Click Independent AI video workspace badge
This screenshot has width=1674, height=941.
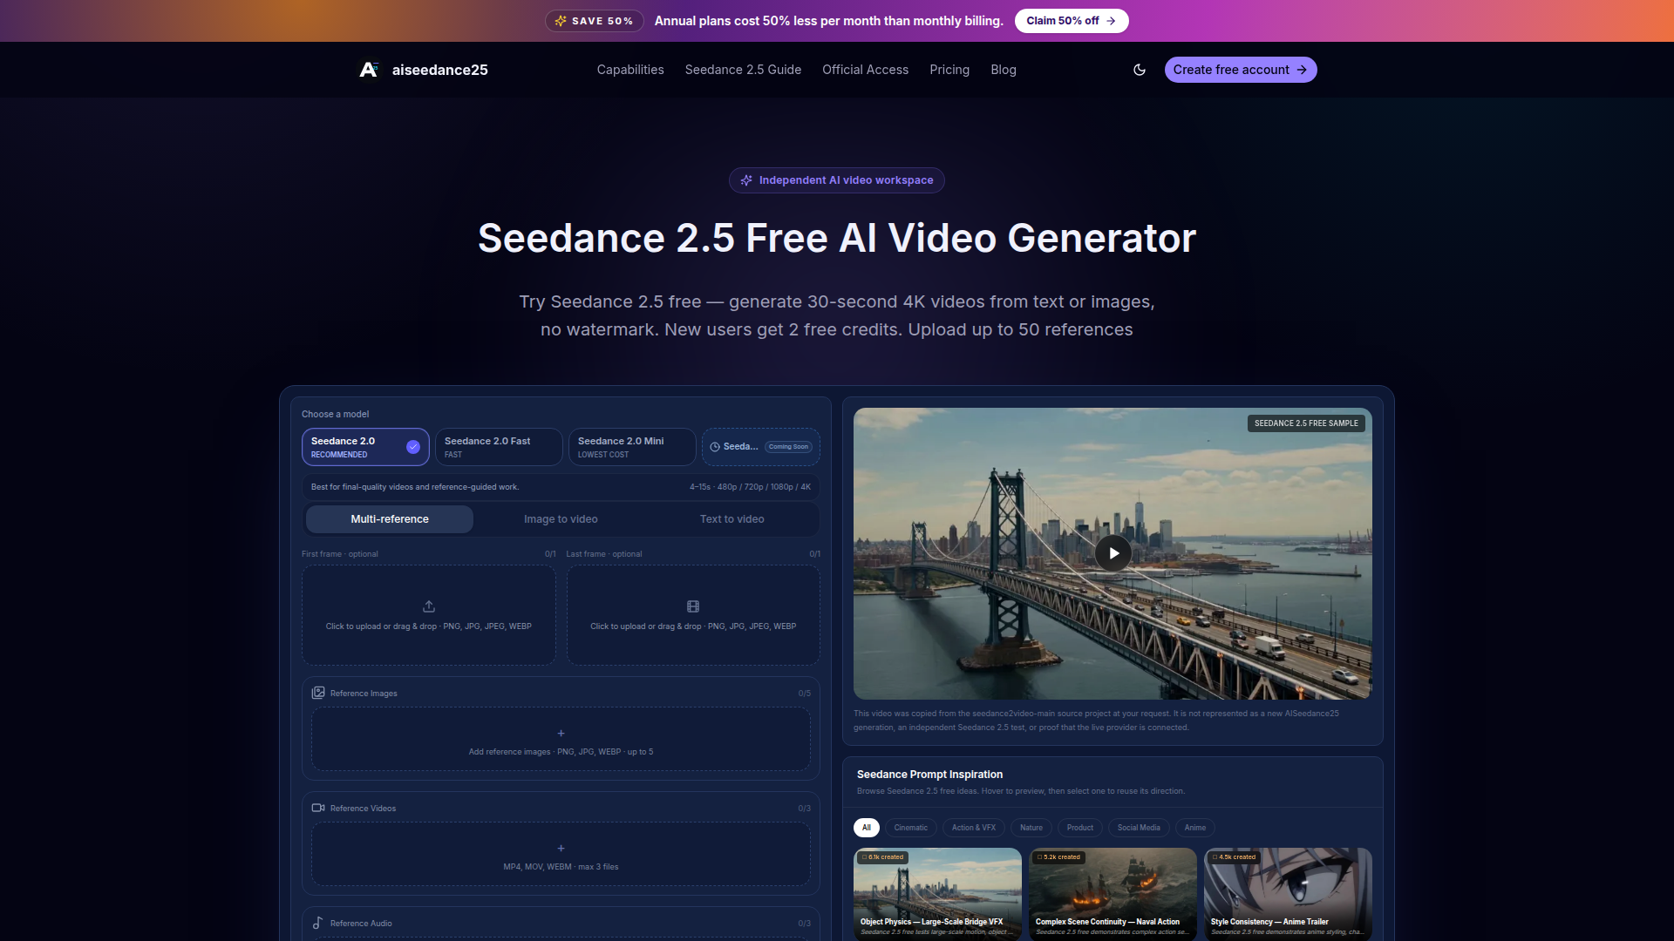[x=837, y=180]
